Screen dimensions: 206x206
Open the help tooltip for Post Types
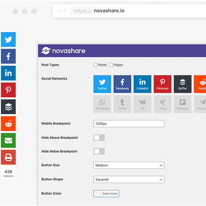89,65
